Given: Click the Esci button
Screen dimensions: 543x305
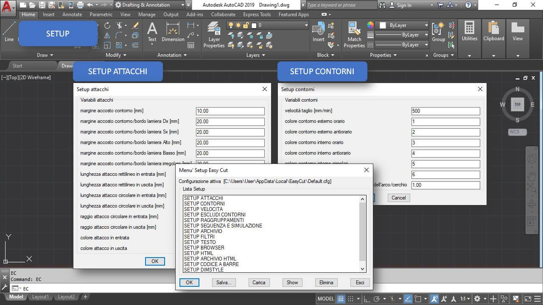Looking at the screenshot, I should click(x=360, y=283).
